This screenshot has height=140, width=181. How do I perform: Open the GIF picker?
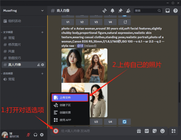[147, 131]
